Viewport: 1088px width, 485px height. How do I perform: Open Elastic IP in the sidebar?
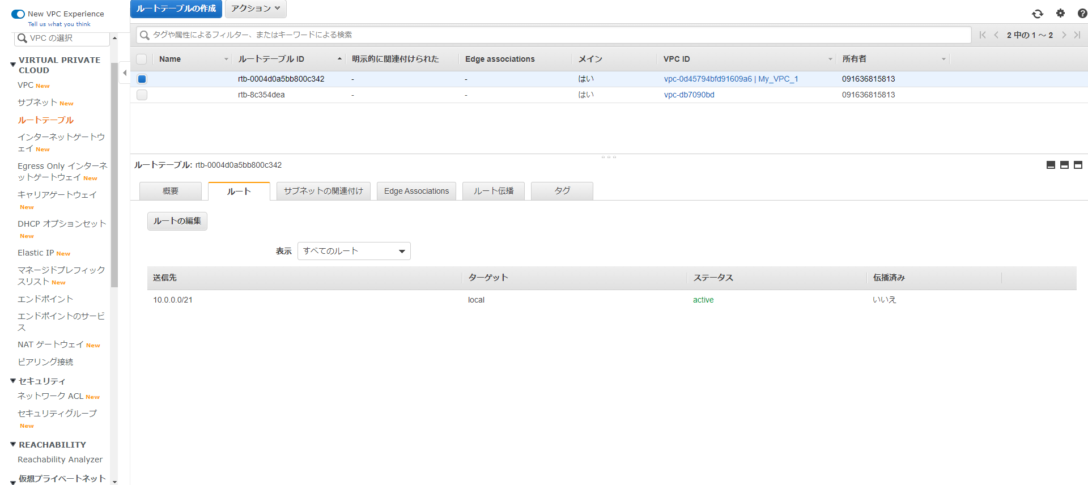[x=36, y=253]
